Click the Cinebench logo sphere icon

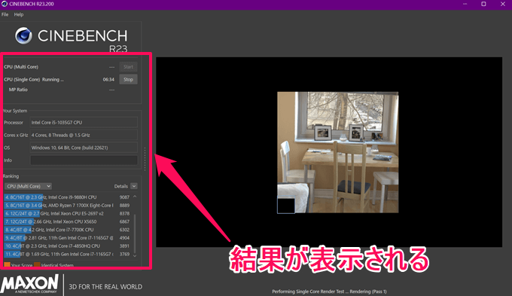click(23, 35)
